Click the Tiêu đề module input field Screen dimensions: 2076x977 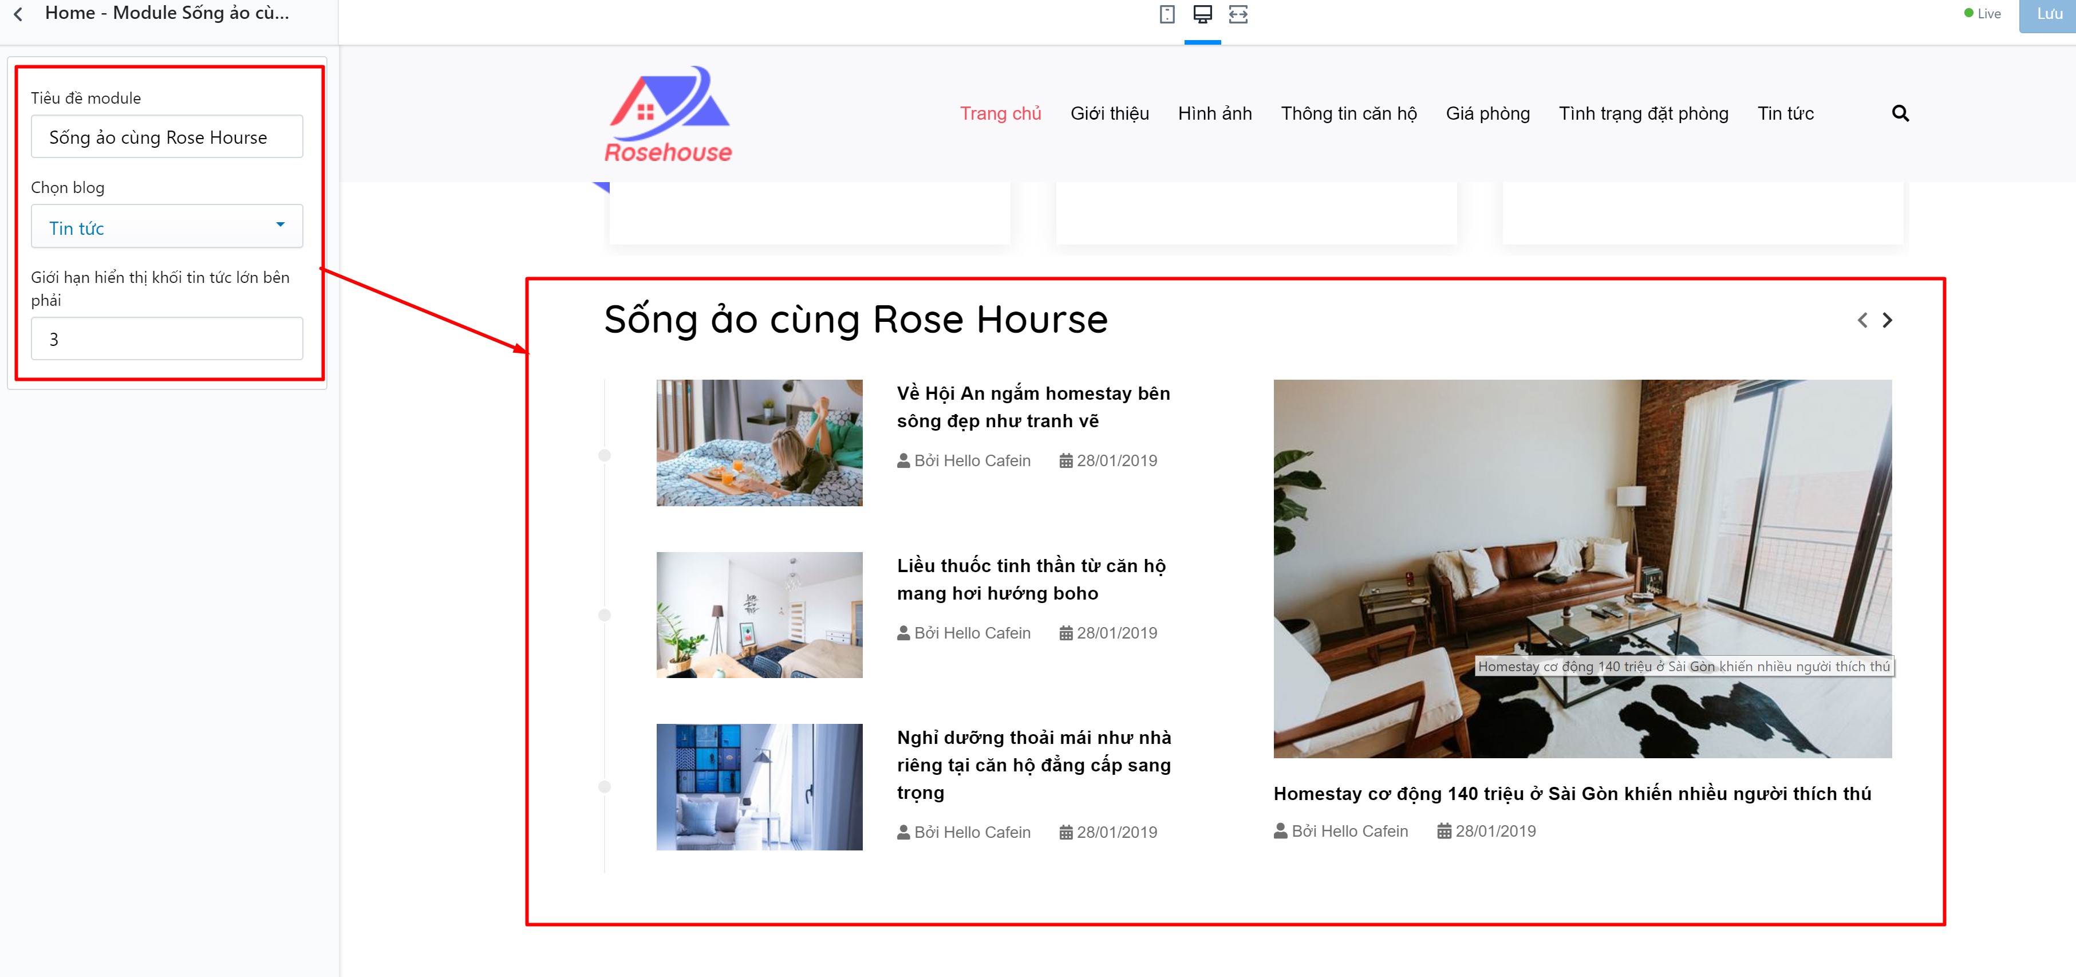(x=167, y=137)
